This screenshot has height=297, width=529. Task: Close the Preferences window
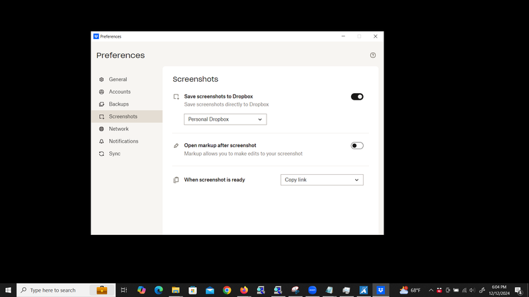point(376,36)
